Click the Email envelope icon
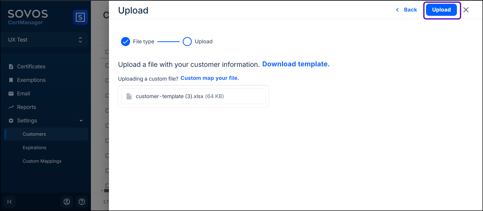Image resolution: width=483 pixels, height=211 pixels. coord(11,94)
